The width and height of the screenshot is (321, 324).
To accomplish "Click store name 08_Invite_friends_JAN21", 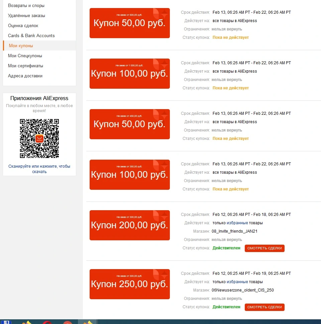I will click(234, 231).
